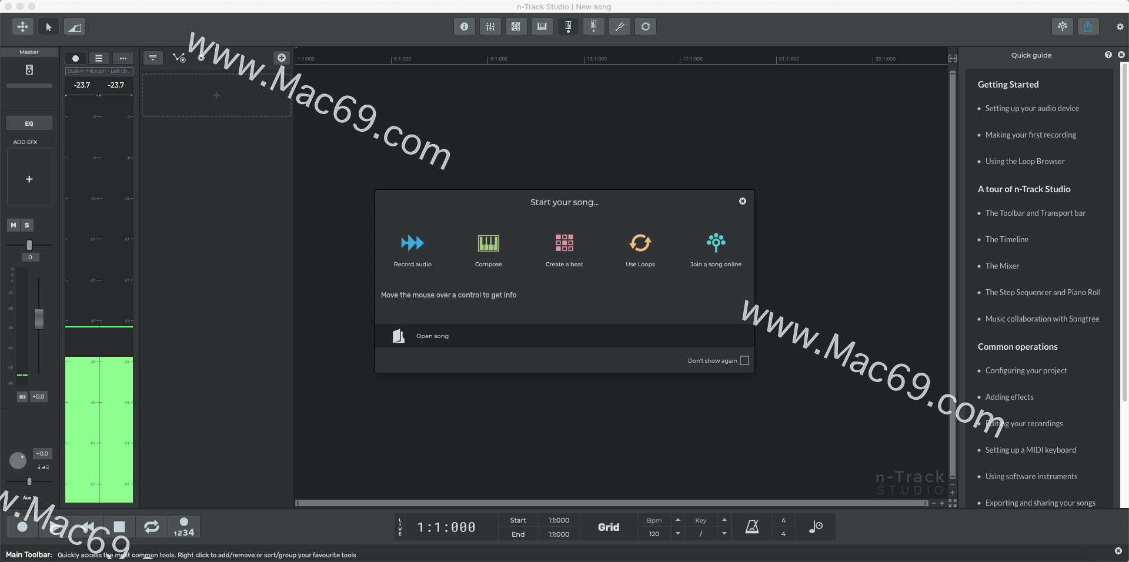Click the add track circular plus button
Screen dimensions: 1129x562
tap(282, 58)
